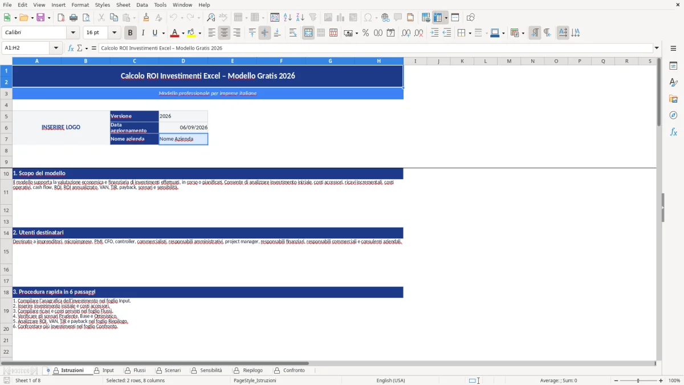Open the sidebar Functions fx icon
This screenshot has height=385, width=684.
tap(673, 132)
